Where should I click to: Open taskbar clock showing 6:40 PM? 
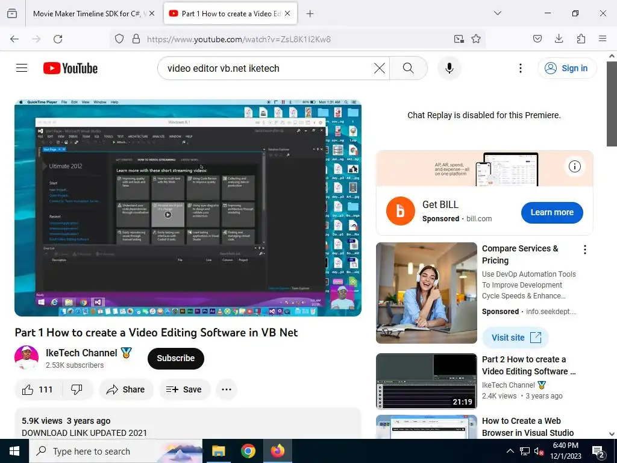click(x=565, y=451)
